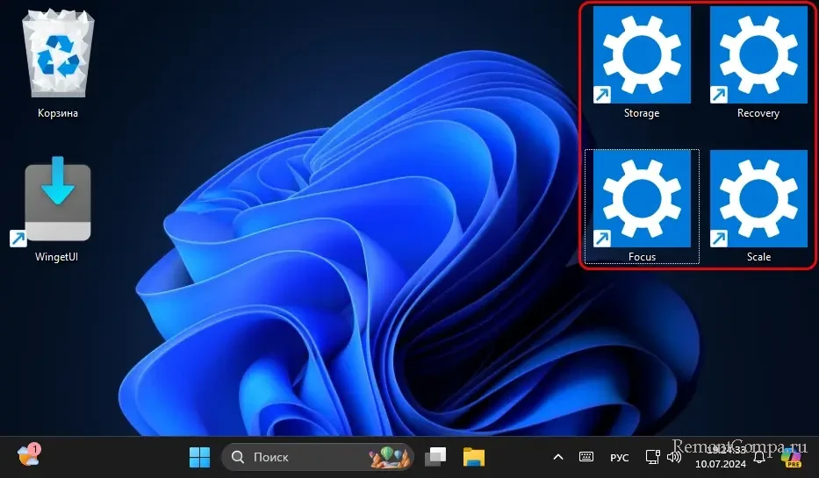Open the touch keyboard tray icon
The height and width of the screenshot is (478, 819).
586,457
